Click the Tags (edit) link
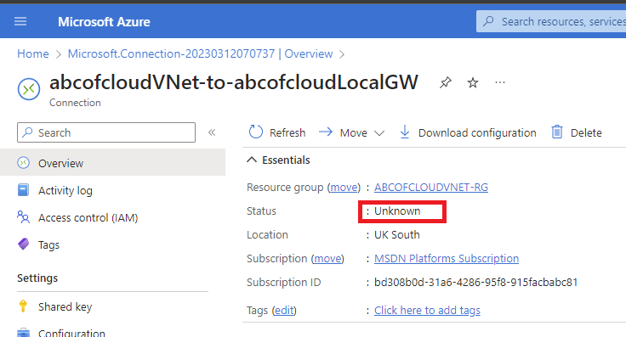 pyautogui.click(x=284, y=311)
